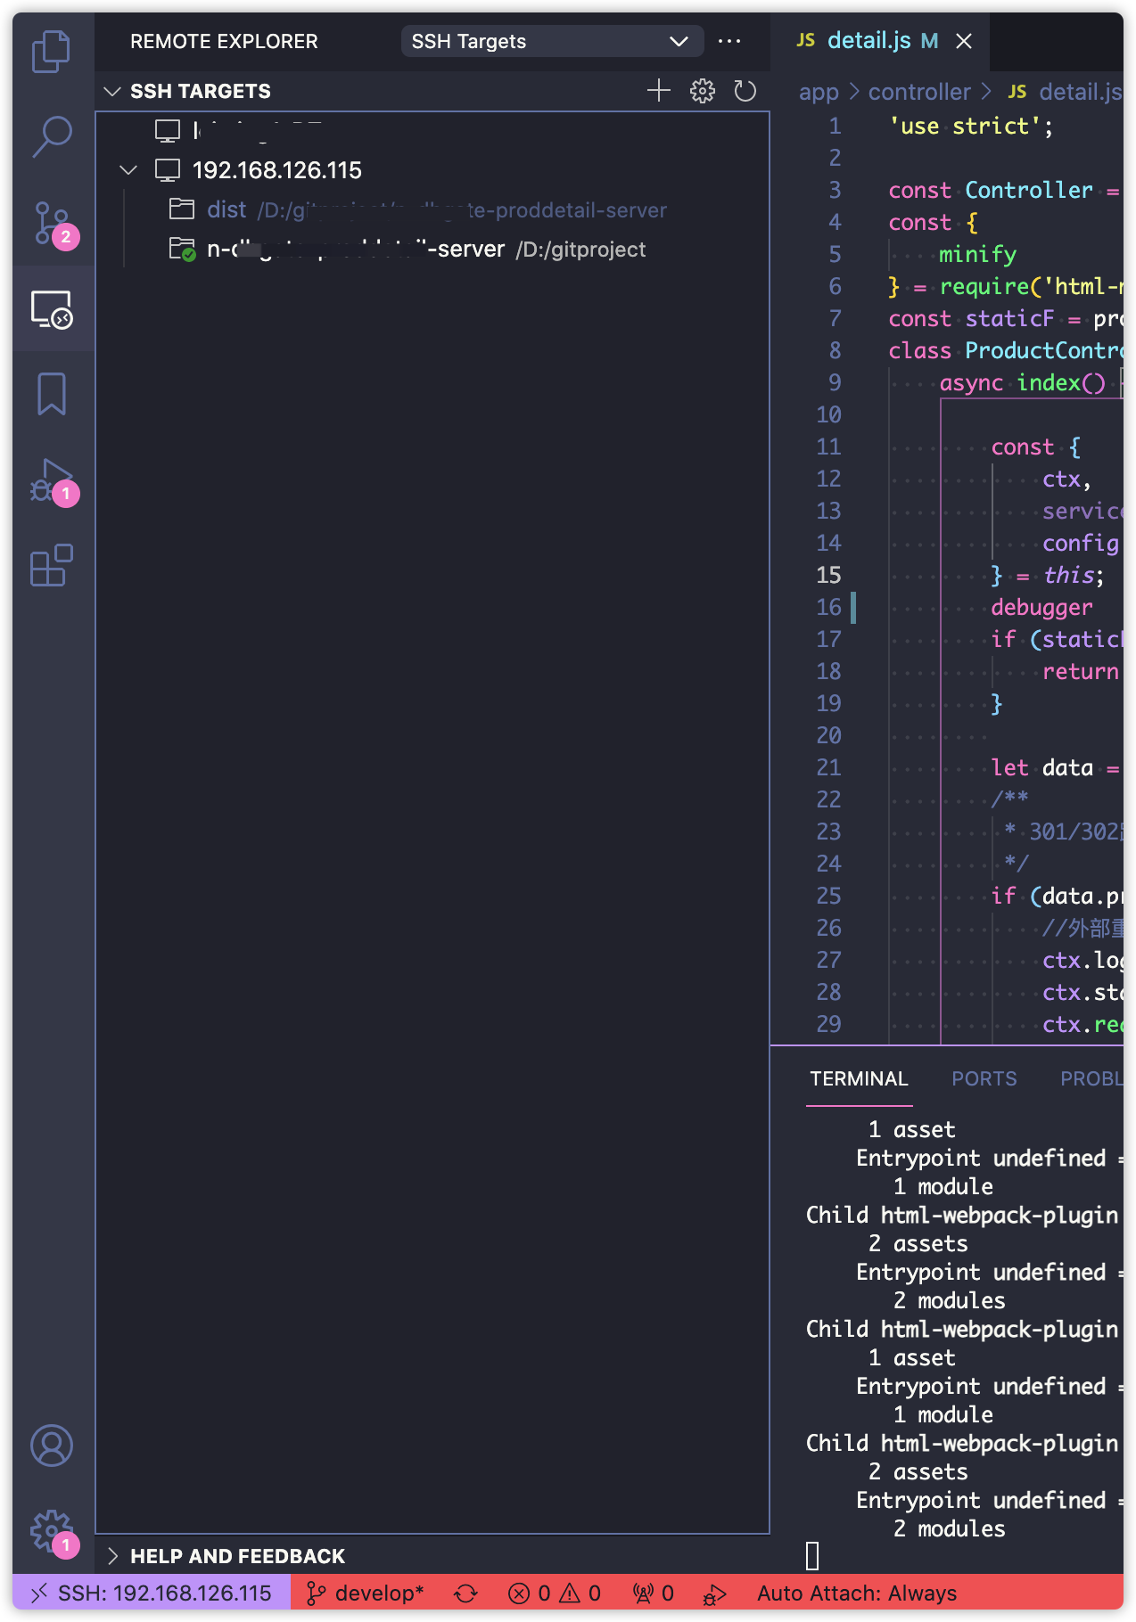Click the terminal cursor prompt
1136x1622 pixels.
pos(812,1556)
